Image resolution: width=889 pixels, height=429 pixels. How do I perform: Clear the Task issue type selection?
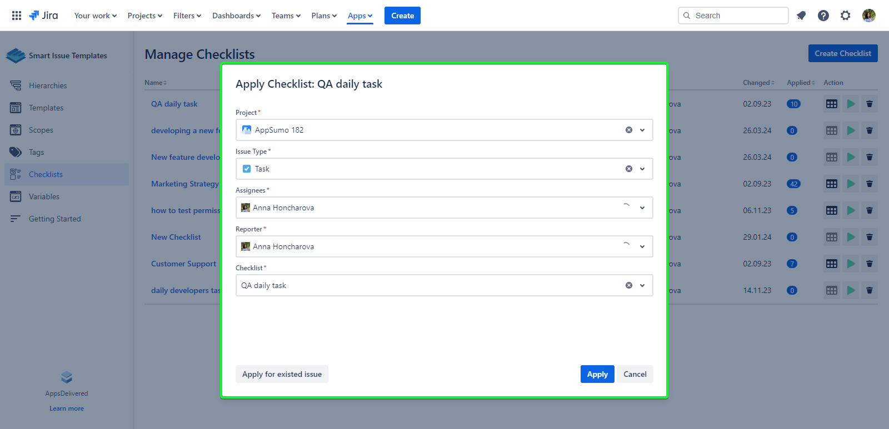629,169
